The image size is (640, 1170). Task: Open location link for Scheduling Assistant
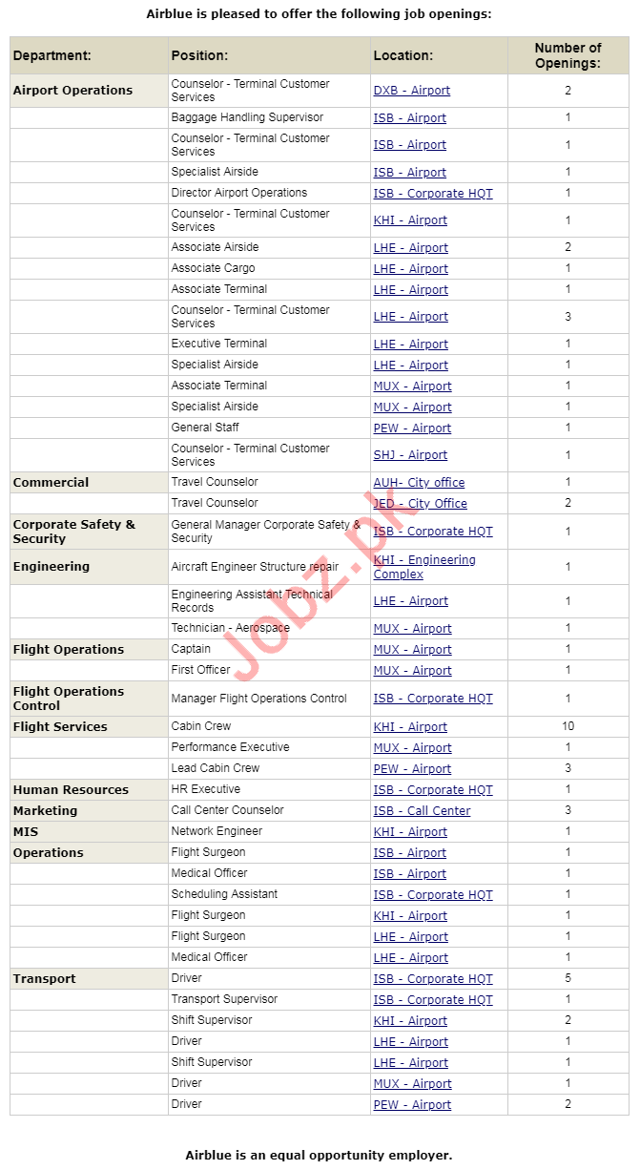pos(433,895)
